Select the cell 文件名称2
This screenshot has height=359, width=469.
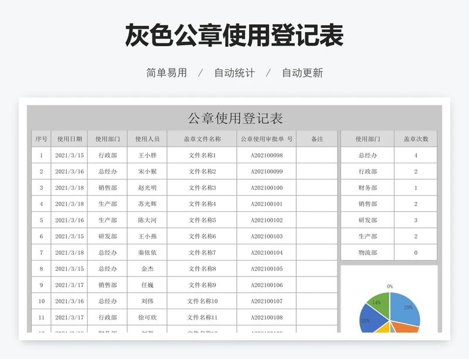202,171
